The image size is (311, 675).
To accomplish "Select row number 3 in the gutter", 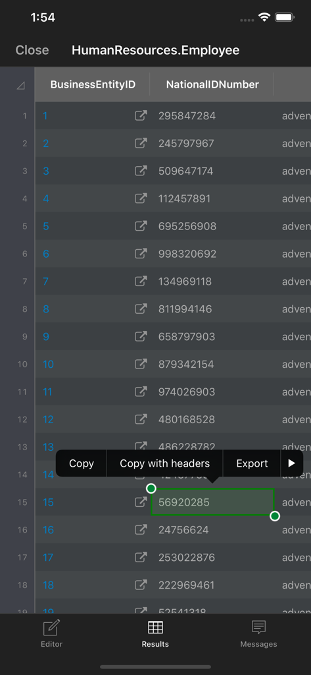I will click(x=24, y=171).
